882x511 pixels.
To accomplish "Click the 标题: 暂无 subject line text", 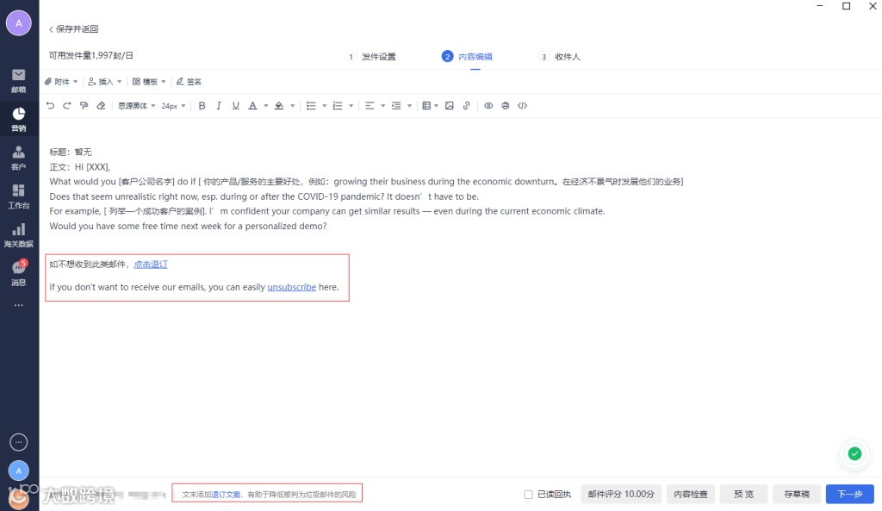I will [71, 152].
